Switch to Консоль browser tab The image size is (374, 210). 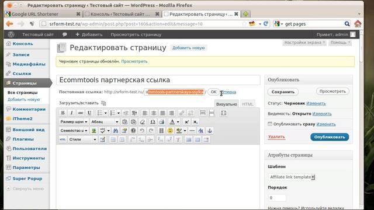[122, 14]
